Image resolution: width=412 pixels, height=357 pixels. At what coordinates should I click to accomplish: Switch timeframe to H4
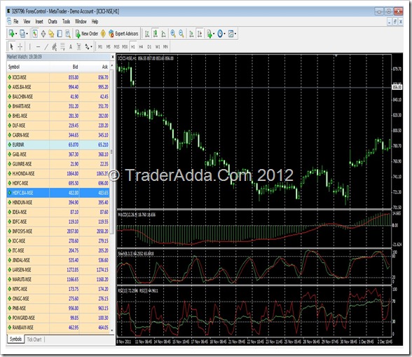(x=141, y=47)
